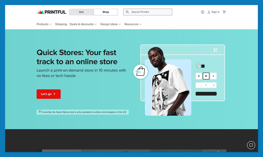Expand the Resources menu
Screen dimensions: 263x157
[x=133, y=24]
